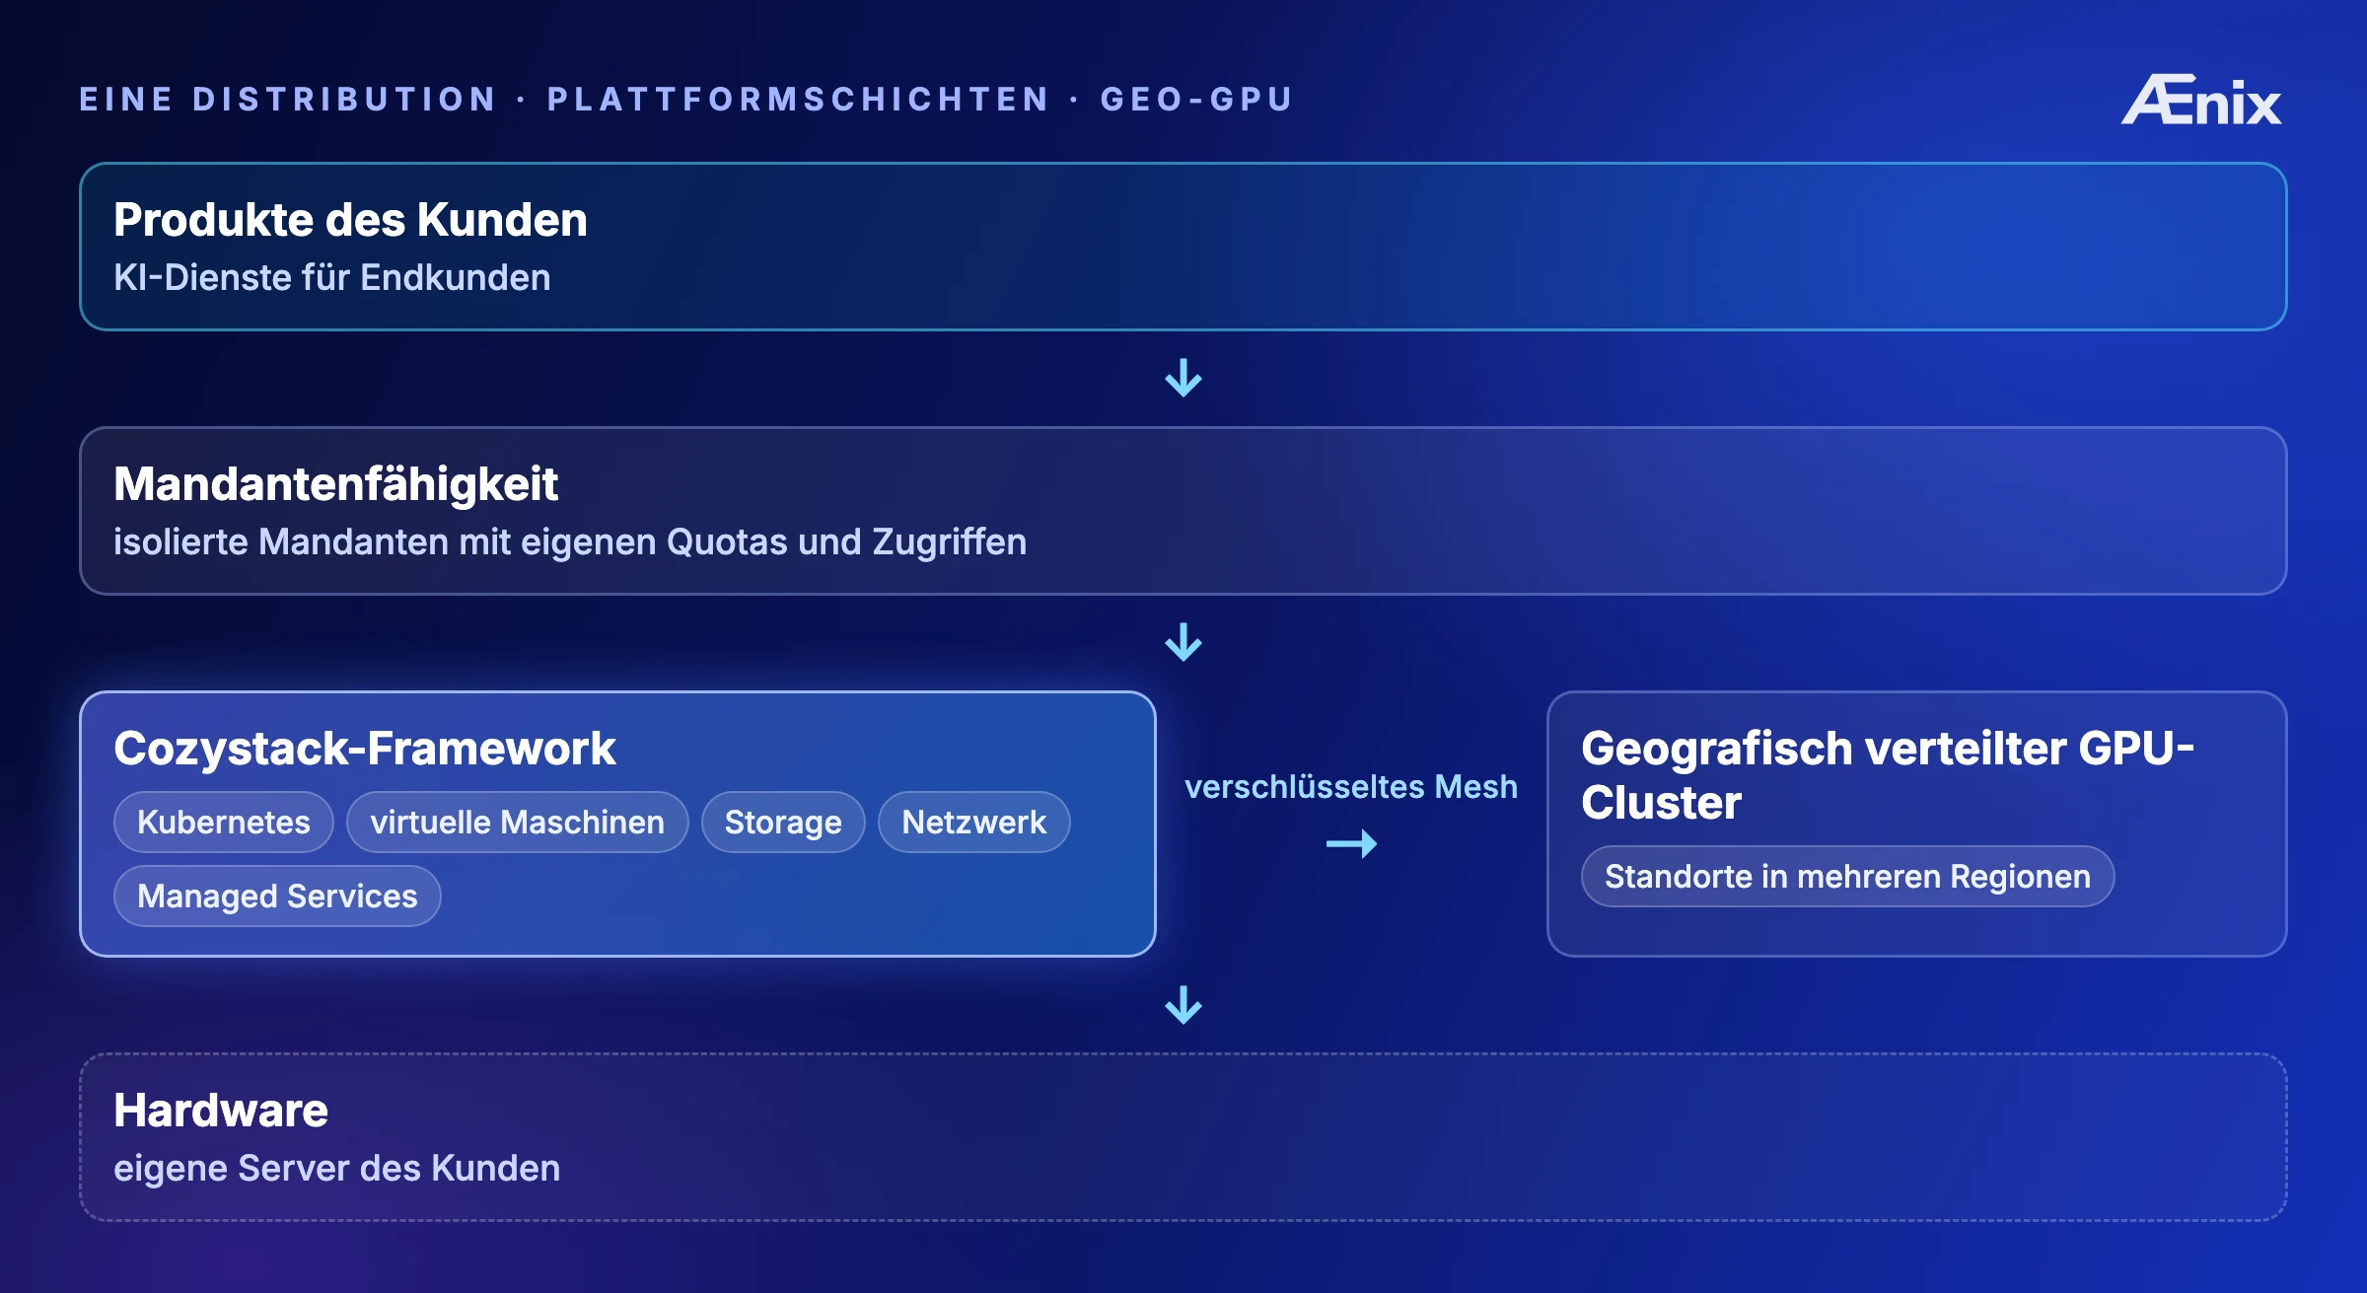Screen dimensions: 2367x1293
Task: Click text isolierte Mandanten mit eigenen Quotas
Action: click(x=451, y=541)
